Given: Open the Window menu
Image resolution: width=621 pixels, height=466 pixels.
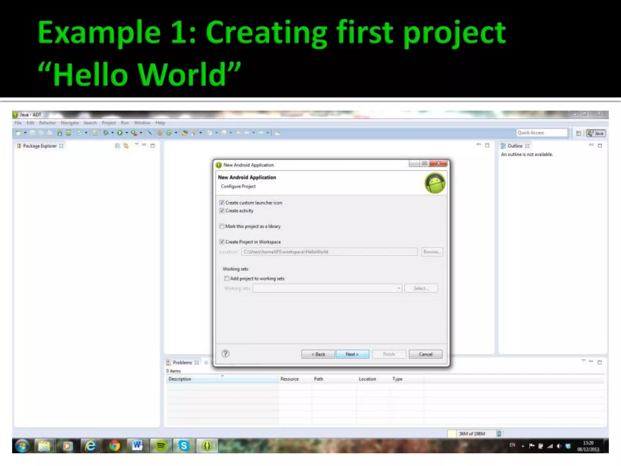Looking at the screenshot, I should point(142,123).
